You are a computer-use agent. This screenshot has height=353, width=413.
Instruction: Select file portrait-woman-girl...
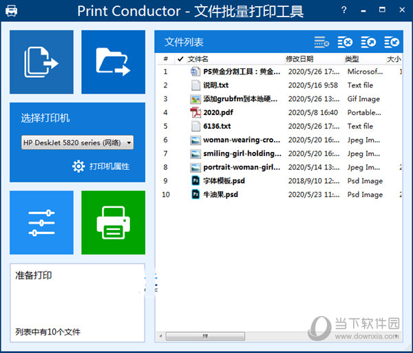(x=242, y=167)
